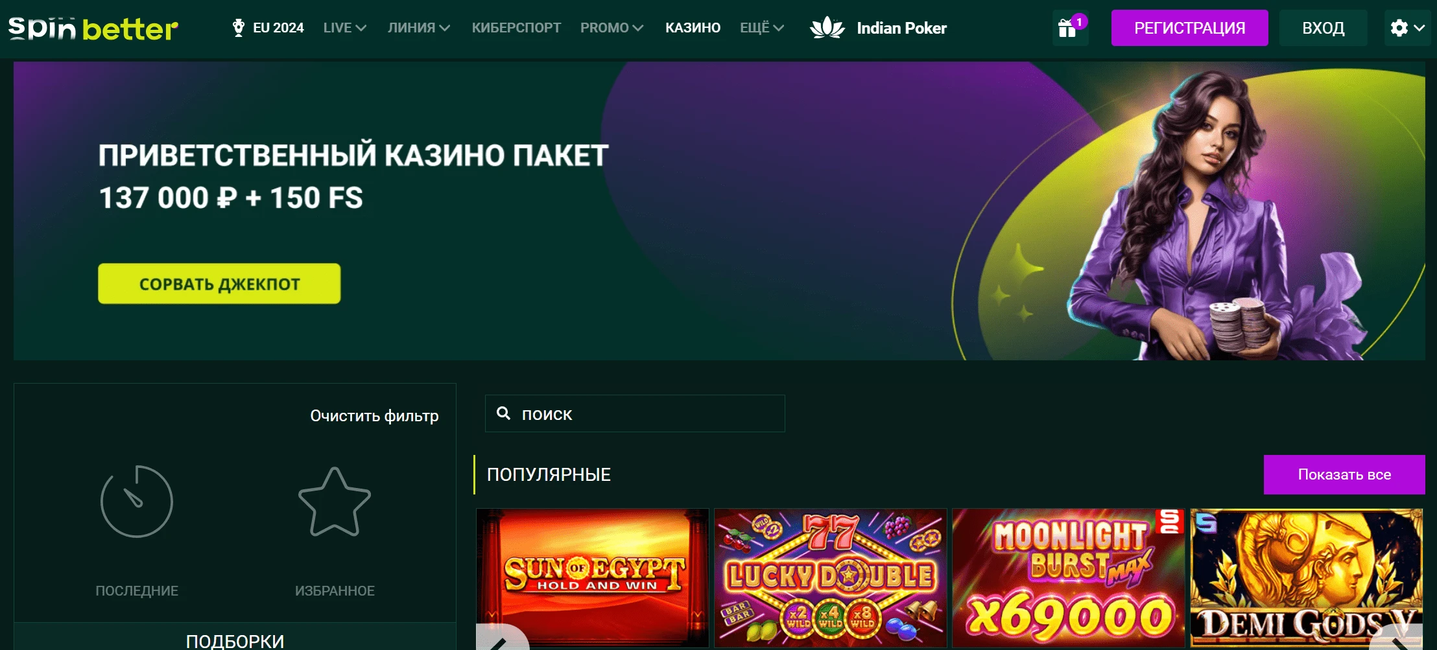Go to the Spinbetter logo home
Viewport: 1437px width, 650px height.
pyautogui.click(x=93, y=29)
